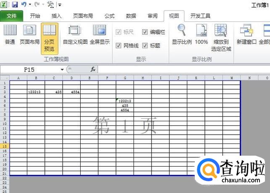Image resolution: width=270 pixels, height=193 pixels.
Task: Switch to the 开发工具 tab
Action: [200, 16]
